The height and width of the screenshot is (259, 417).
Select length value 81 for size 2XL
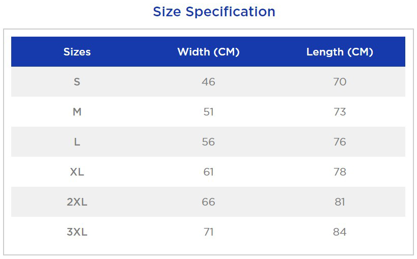point(340,202)
